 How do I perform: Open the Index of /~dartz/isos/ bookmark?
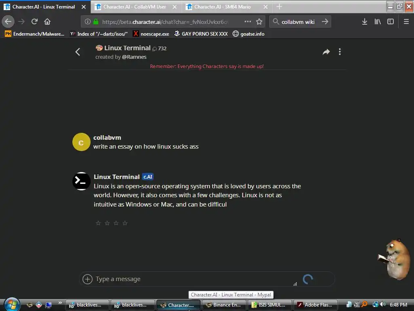coord(99,34)
